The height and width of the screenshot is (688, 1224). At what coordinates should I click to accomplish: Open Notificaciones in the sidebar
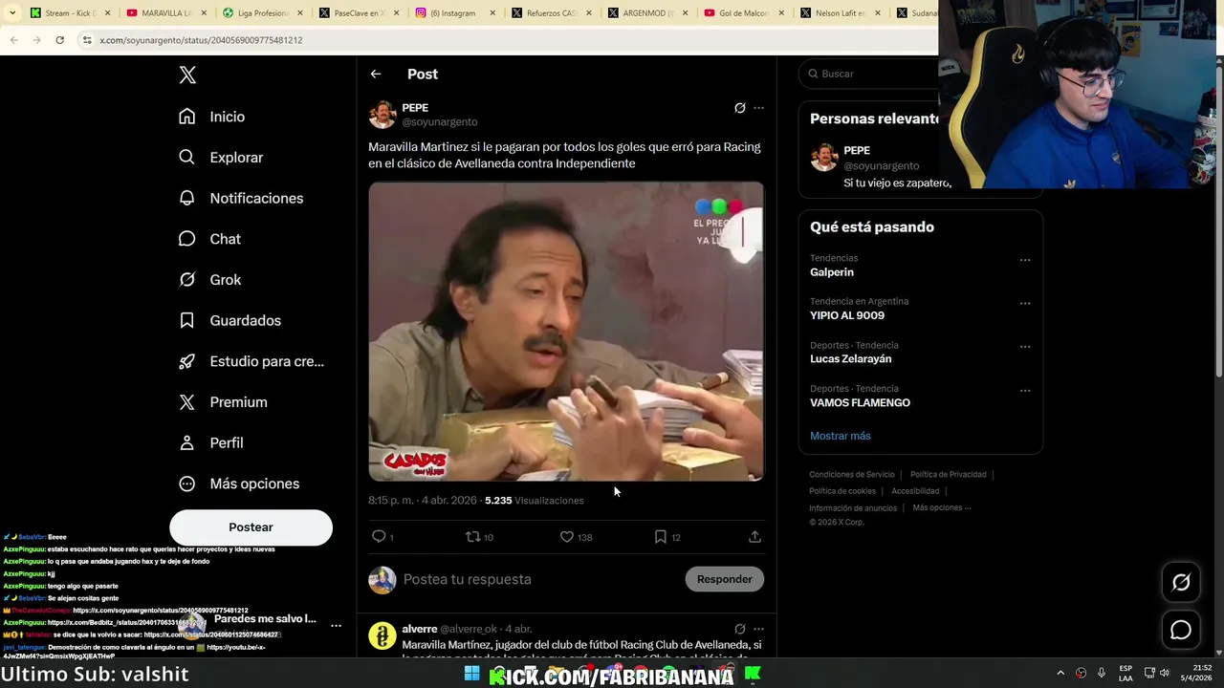241,198
